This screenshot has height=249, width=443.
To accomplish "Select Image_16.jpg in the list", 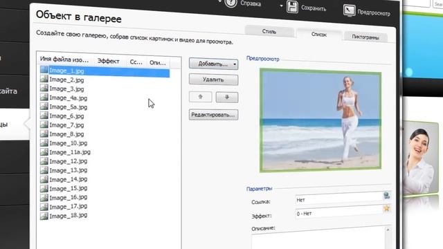I will 69,197.
